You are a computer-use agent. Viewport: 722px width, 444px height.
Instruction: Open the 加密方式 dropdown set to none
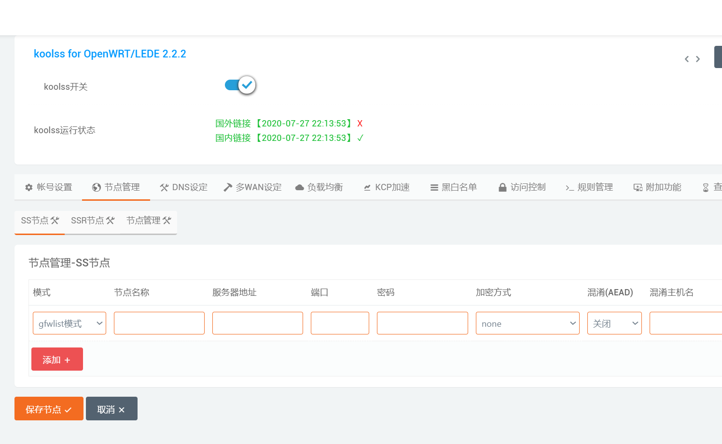click(528, 323)
